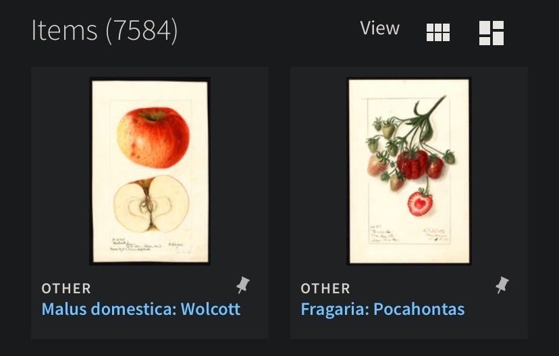The height and width of the screenshot is (356, 559).
Task: Pin the Malus domestica: Wolcott item
Action: point(243,285)
